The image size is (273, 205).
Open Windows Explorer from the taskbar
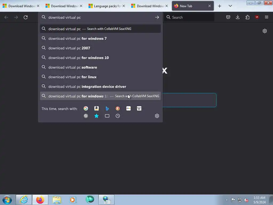click(57, 200)
